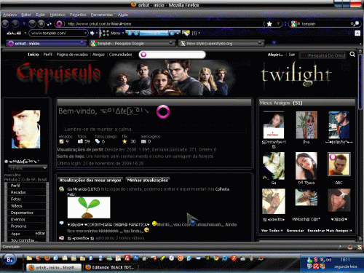The width and height of the screenshot is (364, 273).
Task: Click the pink orkut logo beside Bem-vindo
Action: click(163, 111)
